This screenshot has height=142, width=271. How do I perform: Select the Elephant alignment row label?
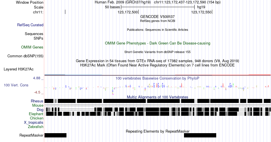click(x=36, y=114)
